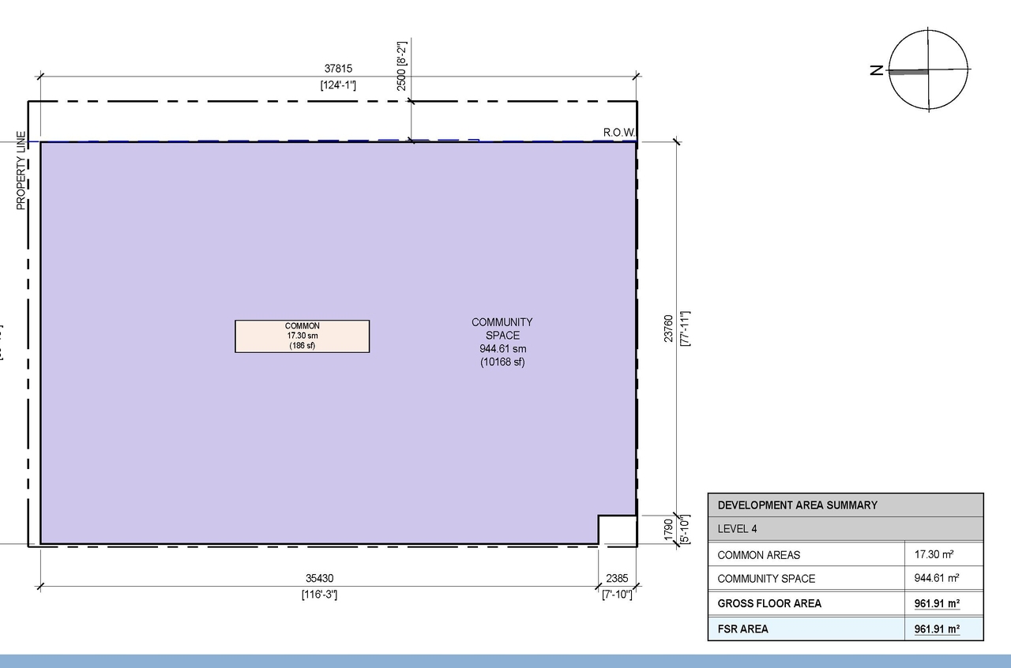Select the 961.91 m² value beside FSR AREA
The width and height of the screenshot is (1011, 668).
pyautogui.click(x=937, y=629)
